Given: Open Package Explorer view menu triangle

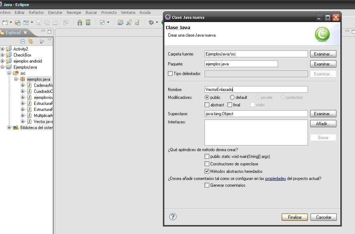Looking at the screenshot, I should pos(50,40).
